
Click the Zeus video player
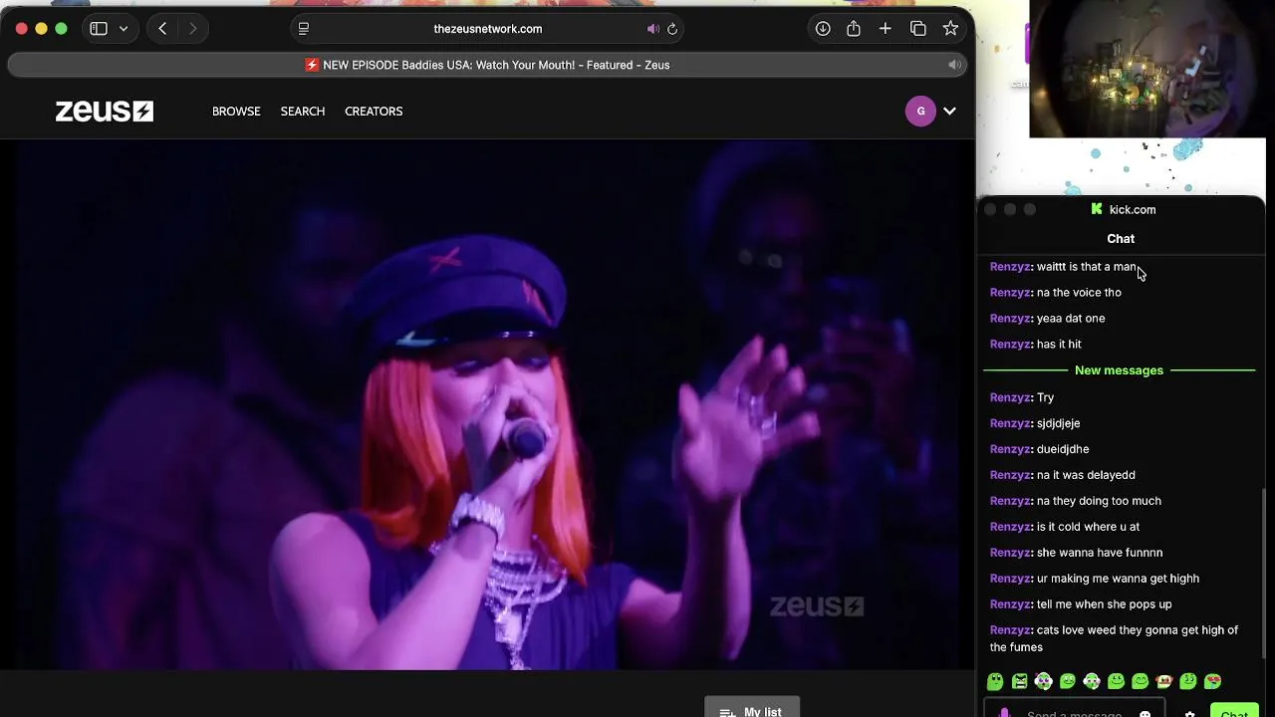click(x=487, y=404)
